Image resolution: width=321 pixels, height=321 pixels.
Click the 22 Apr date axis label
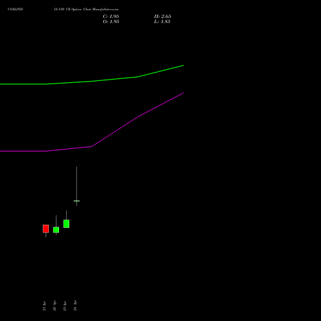click(x=55, y=306)
